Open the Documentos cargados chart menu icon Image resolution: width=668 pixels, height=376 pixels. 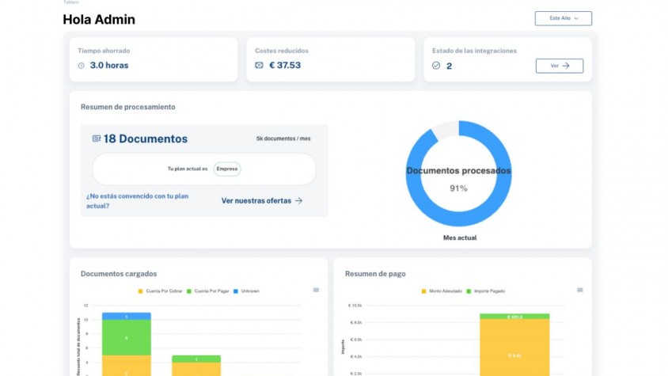(316, 290)
